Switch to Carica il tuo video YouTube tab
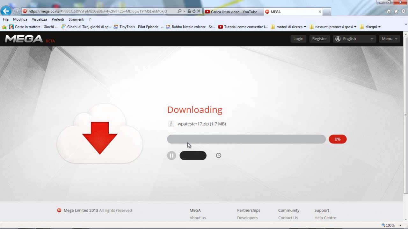This screenshot has width=408, height=229. pyautogui.click(x=233, y=12)
